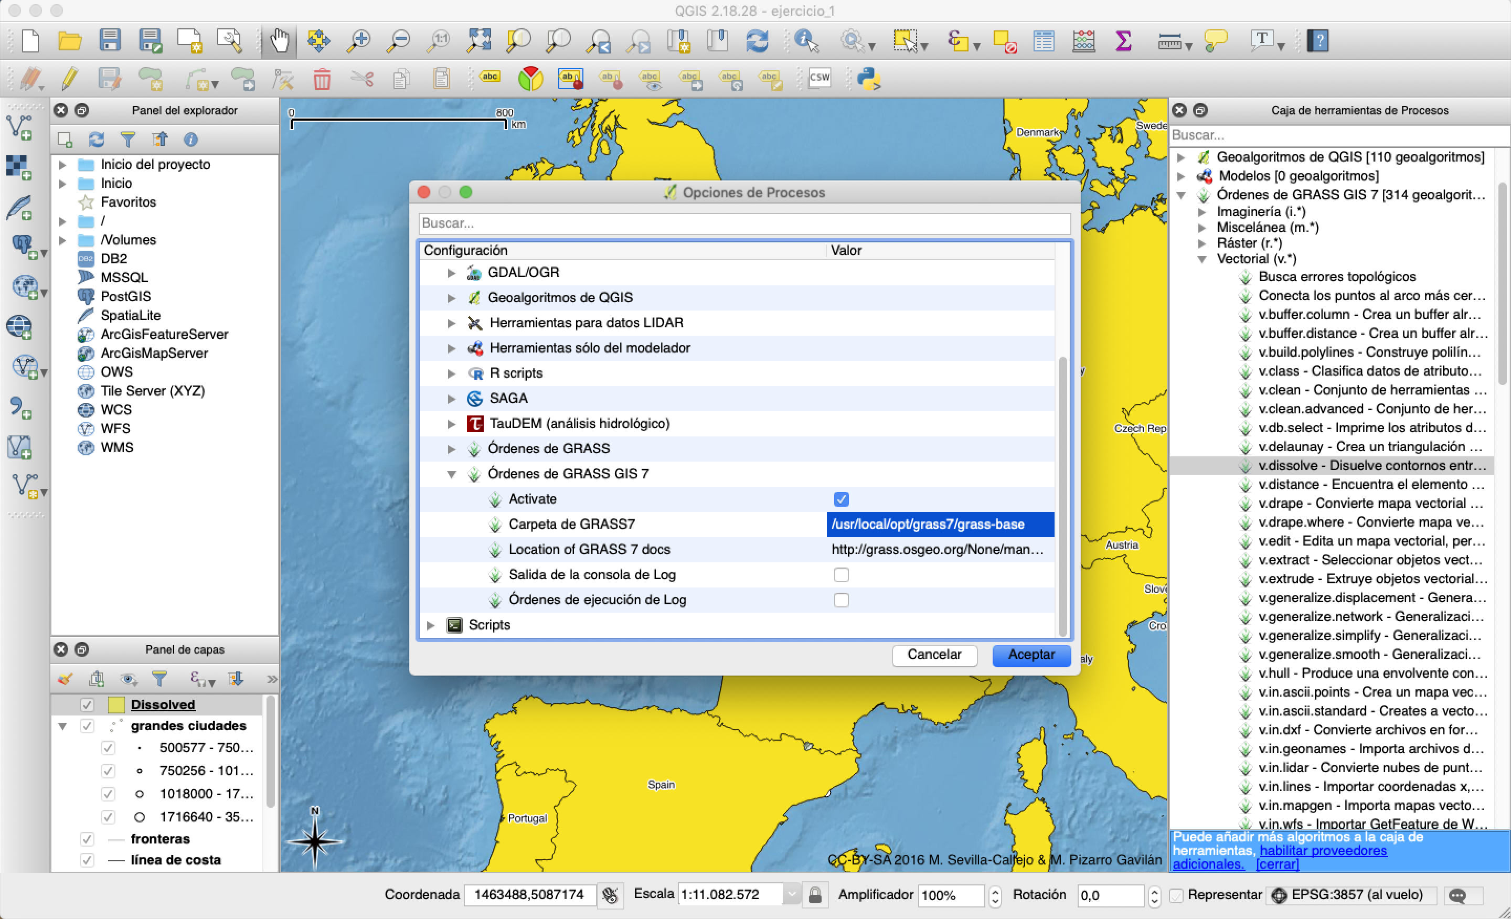Lock the map scale with padlock icon

click(815, 895)
